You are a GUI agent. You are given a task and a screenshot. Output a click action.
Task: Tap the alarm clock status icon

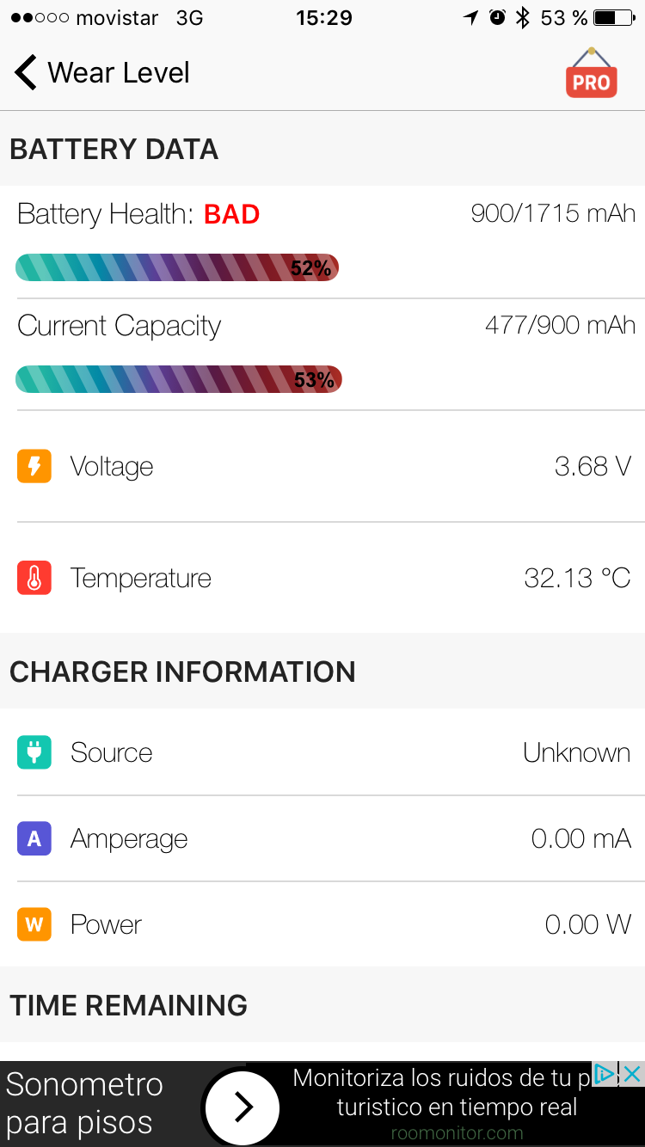click(x=497, y=17)
